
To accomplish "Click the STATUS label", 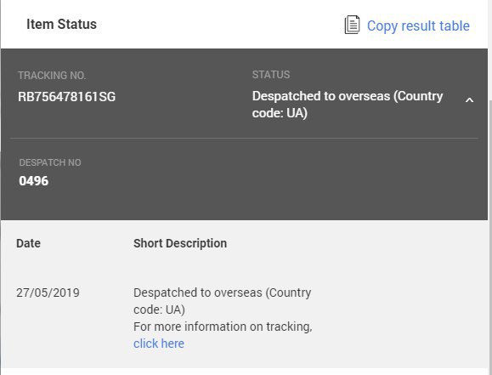I will pyautogui.click(x=271, y=75).
